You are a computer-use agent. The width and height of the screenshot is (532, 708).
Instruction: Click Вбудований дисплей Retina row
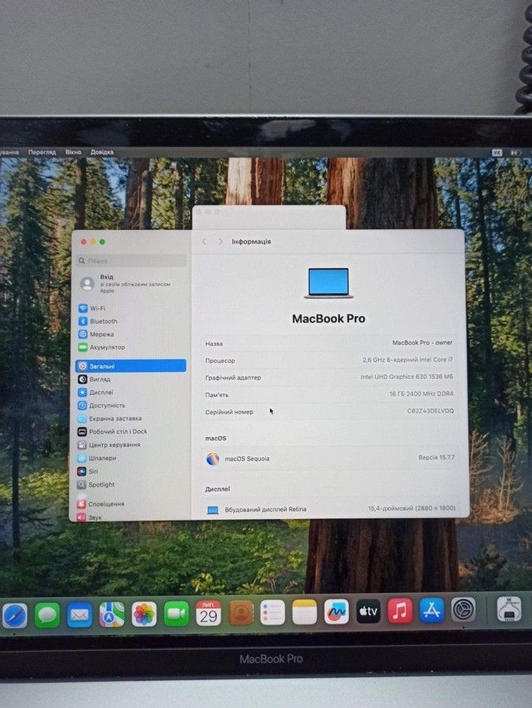[x=330, y=509]
